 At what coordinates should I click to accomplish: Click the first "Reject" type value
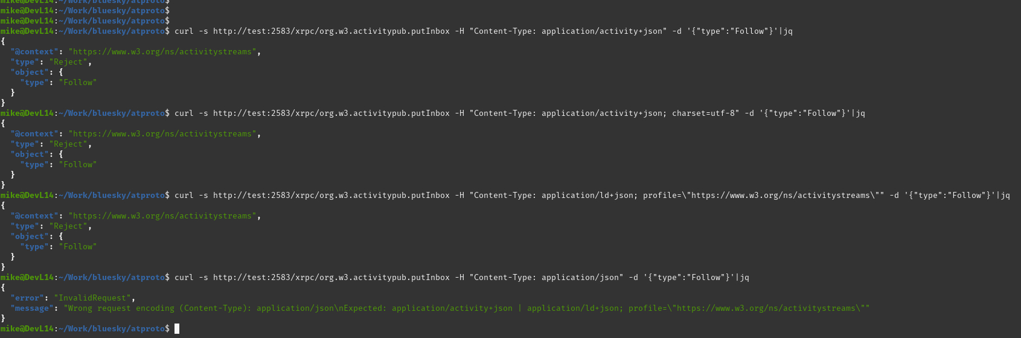pos(68,62)
